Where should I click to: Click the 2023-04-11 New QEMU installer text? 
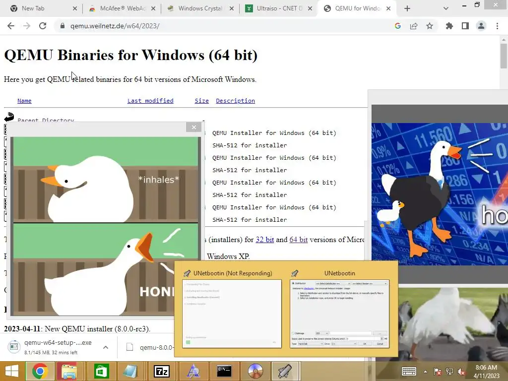click(77, 328)
